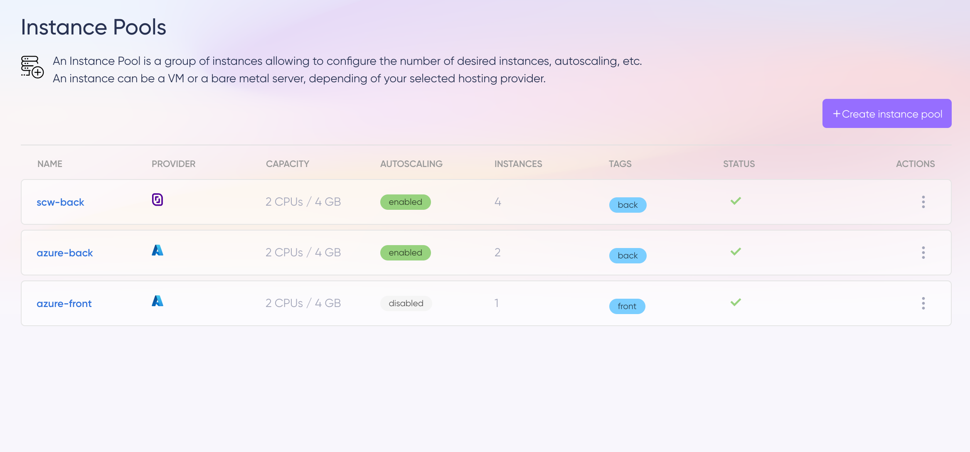Click the status checkmark of scw-back
Screen dimensions: 970x452
point(736,201)
